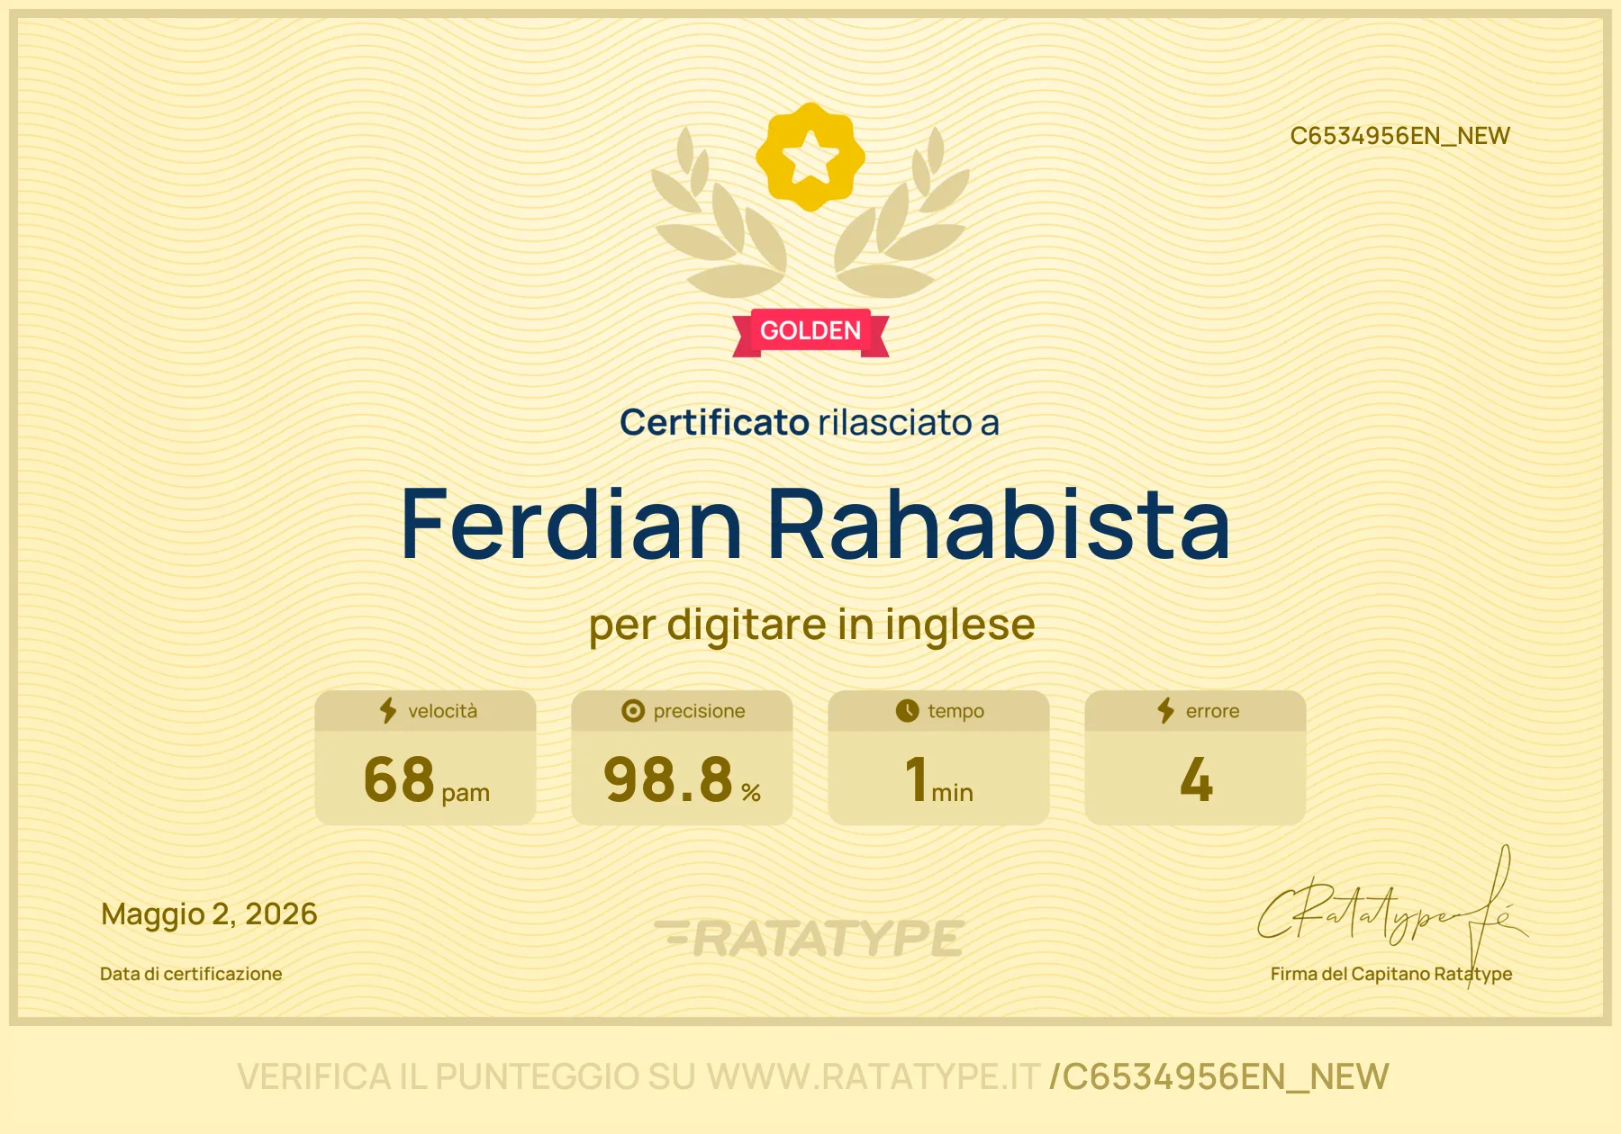The image size is (1621, 1134).
Task: Click the lightning bolt velocità icon
Action: (388, 711)
